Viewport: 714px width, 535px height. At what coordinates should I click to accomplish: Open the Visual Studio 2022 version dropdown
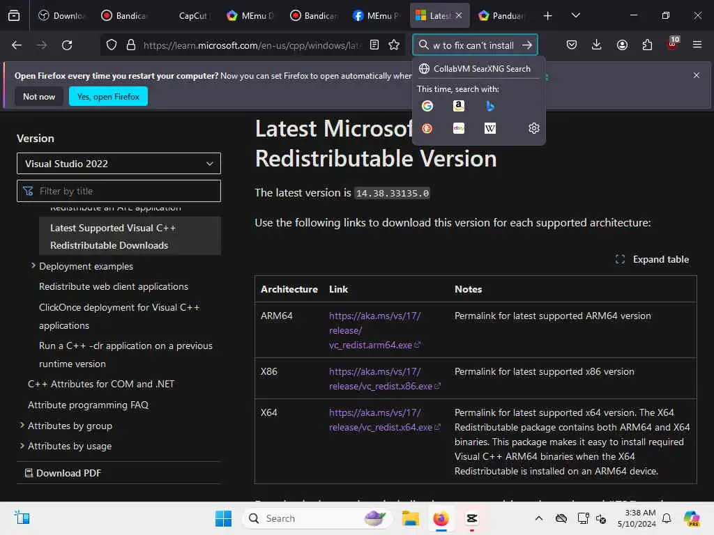119,164
